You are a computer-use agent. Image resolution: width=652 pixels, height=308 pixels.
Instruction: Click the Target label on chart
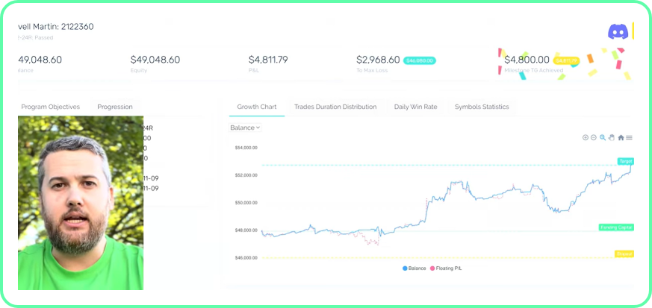(625, 161)
